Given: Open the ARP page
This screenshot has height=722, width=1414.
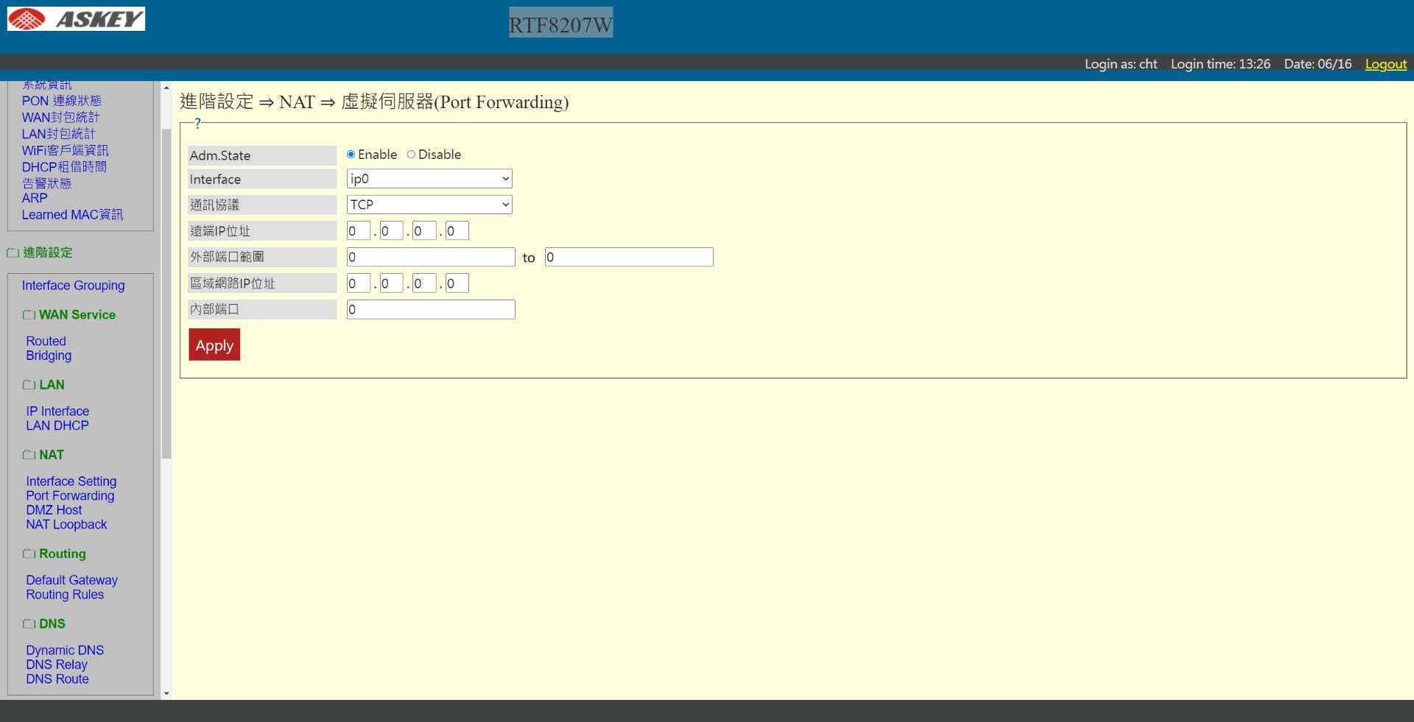Looking at the screenshot, I should (x=35, y=198).
